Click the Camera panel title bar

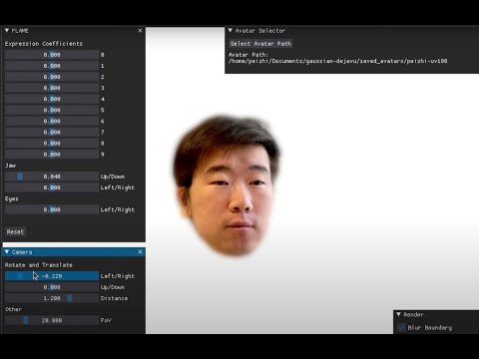(74, 252)
